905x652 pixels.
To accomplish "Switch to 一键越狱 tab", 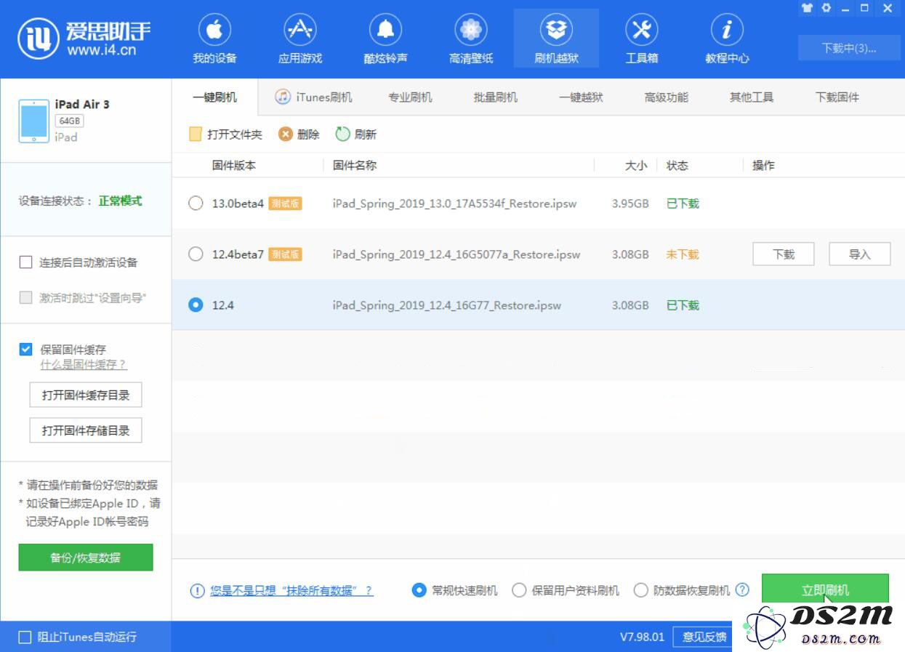I will point(581,97).
